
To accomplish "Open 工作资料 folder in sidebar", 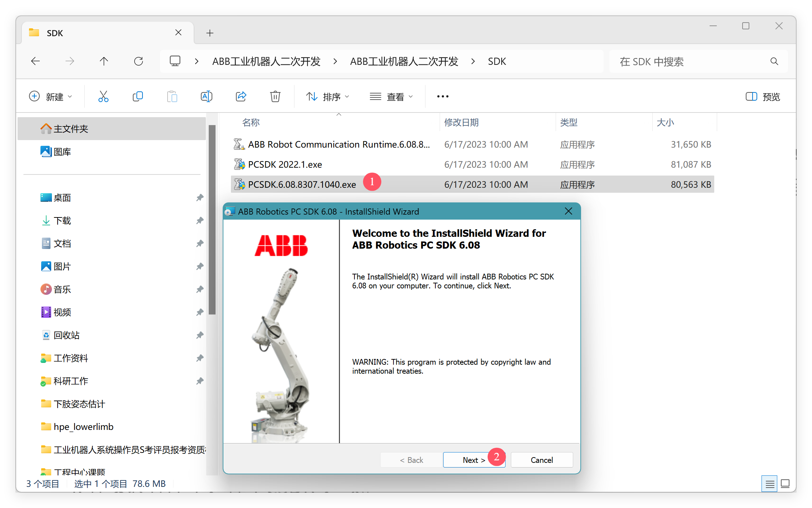I will click(x=64, y=358).
